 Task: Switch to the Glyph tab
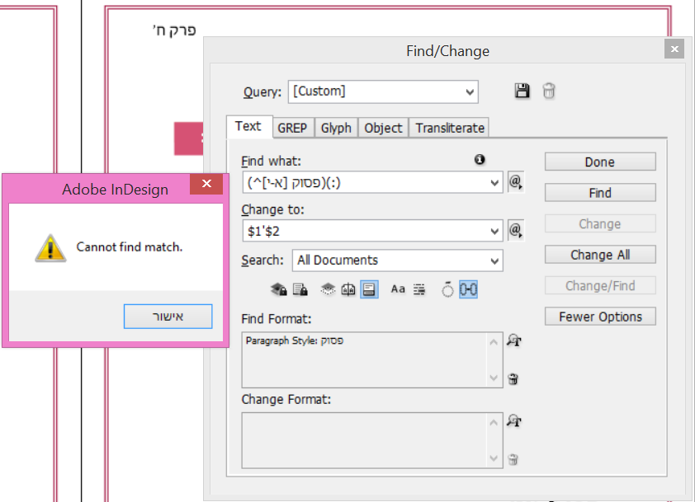pos(336,128)
